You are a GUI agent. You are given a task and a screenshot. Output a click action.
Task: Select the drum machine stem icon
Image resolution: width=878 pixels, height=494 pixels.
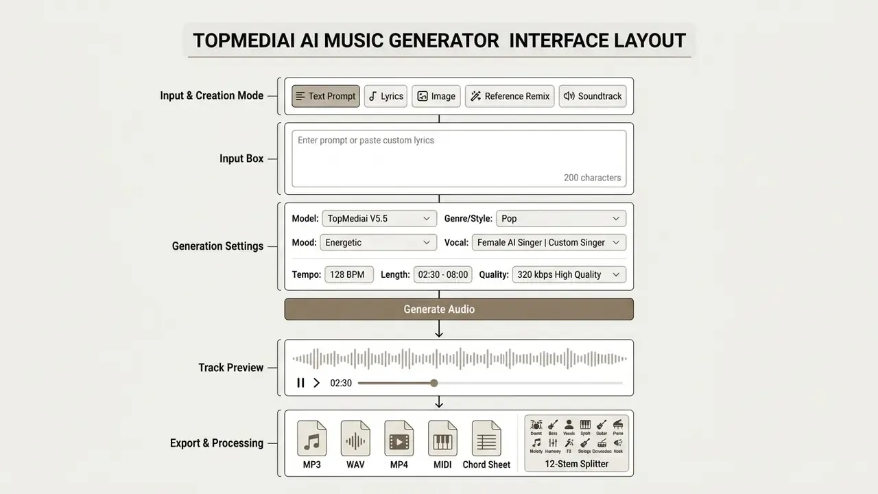[x=602, y=443]
